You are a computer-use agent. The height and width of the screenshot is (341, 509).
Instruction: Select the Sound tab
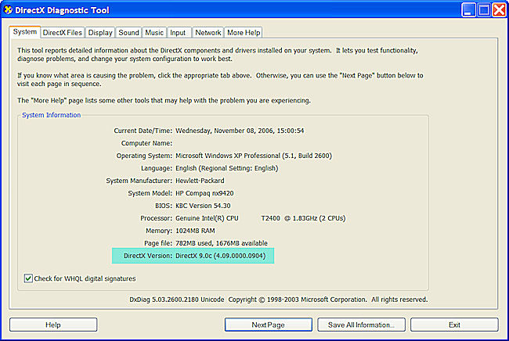point(128,32)
